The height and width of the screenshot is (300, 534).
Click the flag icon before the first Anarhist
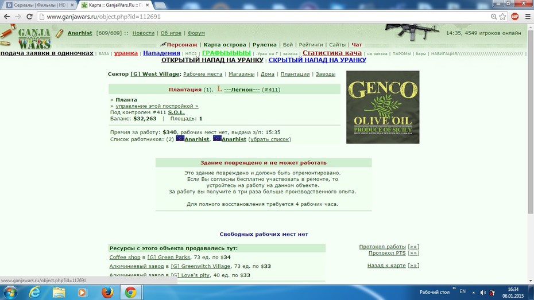coord(180,138)
